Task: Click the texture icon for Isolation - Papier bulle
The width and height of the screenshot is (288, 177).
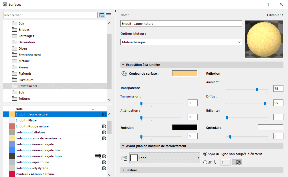Action: tap(104, 162)
